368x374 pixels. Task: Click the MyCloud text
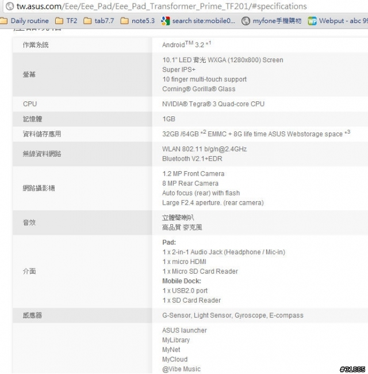pos(175,360)
